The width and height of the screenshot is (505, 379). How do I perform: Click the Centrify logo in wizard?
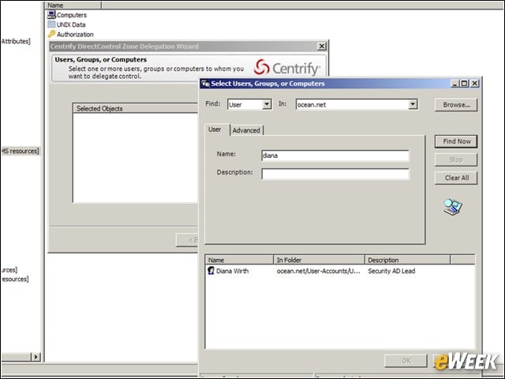click(286, 68)
